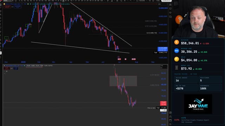Click the Jul label on time axis
Screen dimensions: 225x126
119,62
